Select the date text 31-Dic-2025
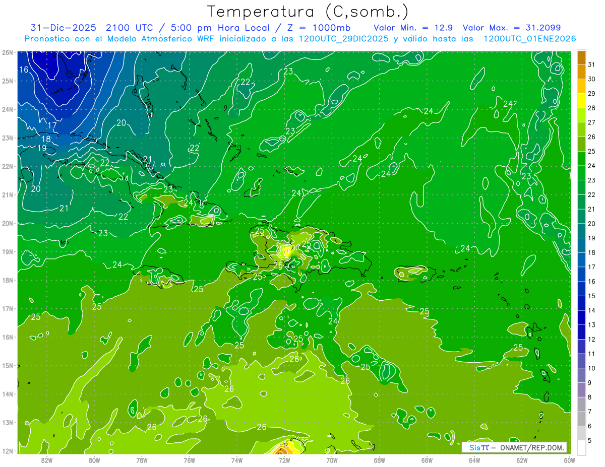 pos(64,28)
